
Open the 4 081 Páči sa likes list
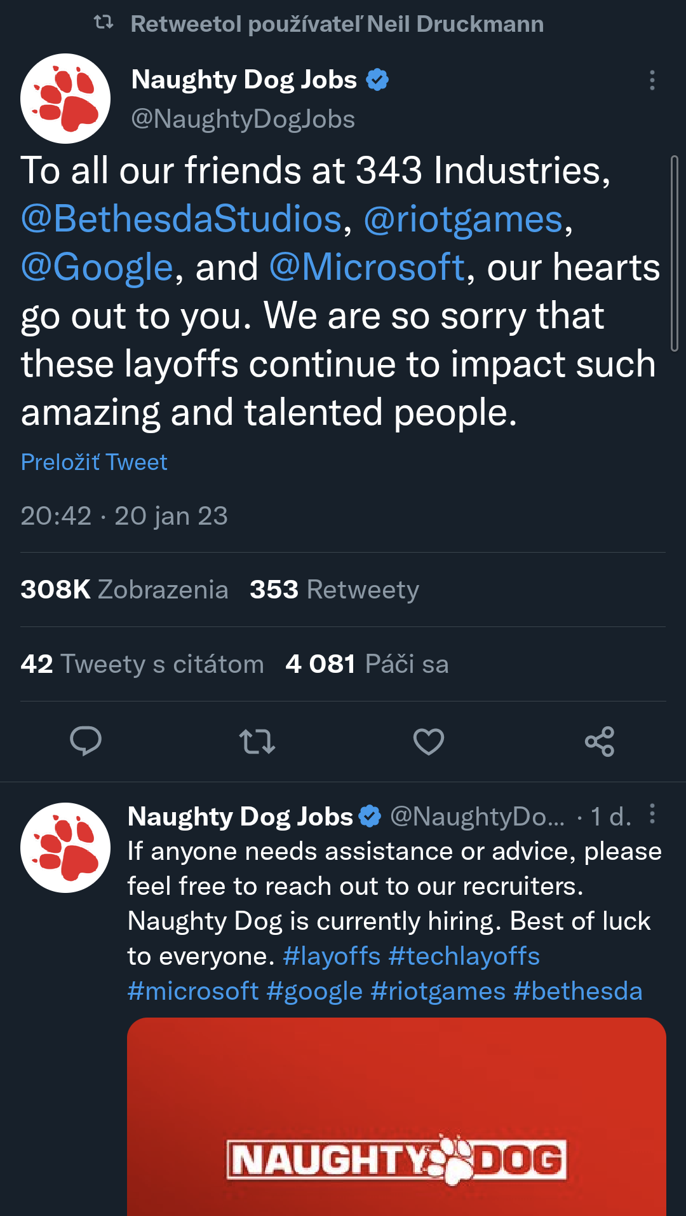click(x=367, y=664)
